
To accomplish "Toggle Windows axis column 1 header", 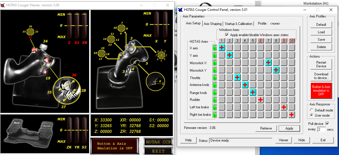I will [x=222, y=40].
